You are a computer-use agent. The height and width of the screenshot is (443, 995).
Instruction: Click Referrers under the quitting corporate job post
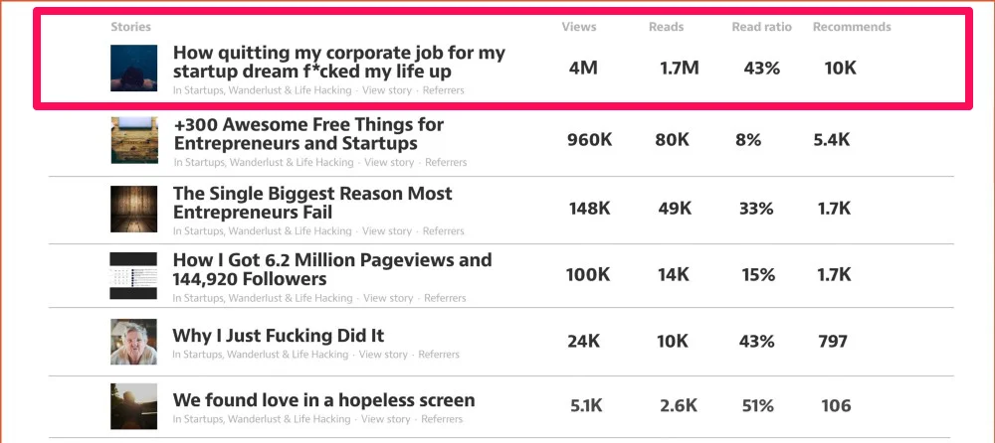[x=444, y=90]
